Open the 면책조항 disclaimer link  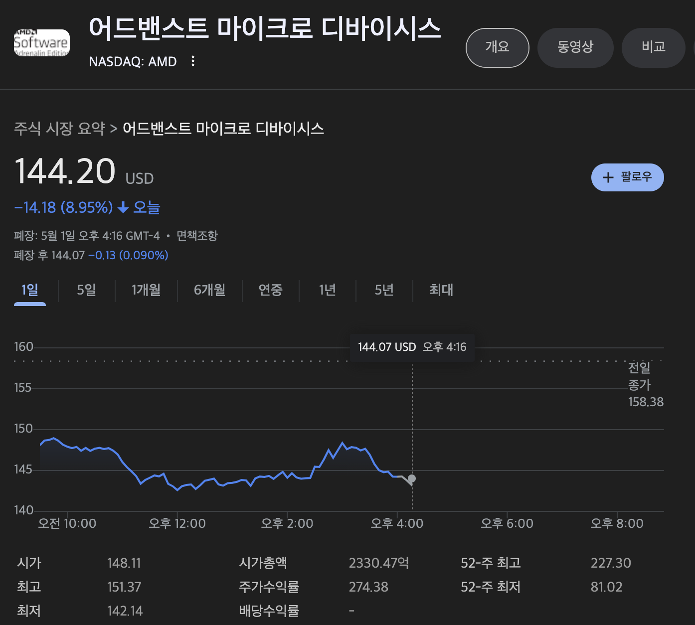[x=197, y=236]
